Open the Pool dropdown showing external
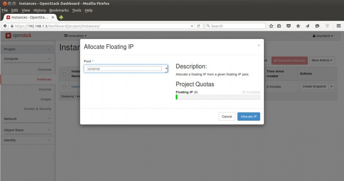The width and height of the screenshot is (344, 181). [x=126, y=69]
